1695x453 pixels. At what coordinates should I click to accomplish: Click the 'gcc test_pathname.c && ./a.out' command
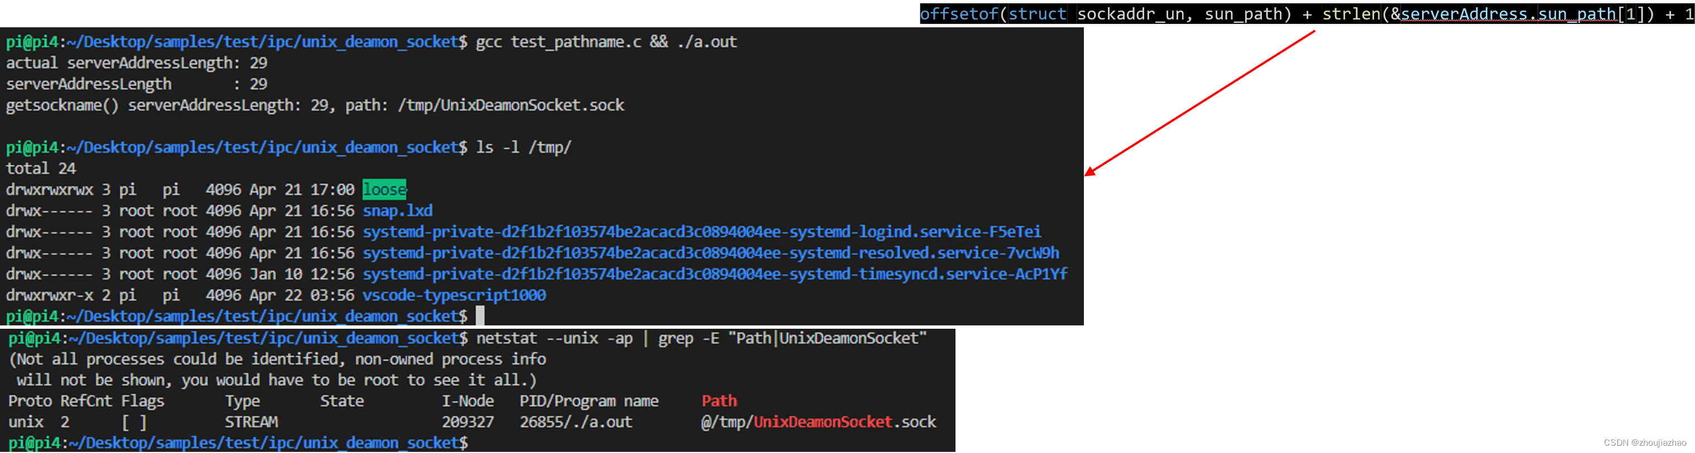click(606, 41)
